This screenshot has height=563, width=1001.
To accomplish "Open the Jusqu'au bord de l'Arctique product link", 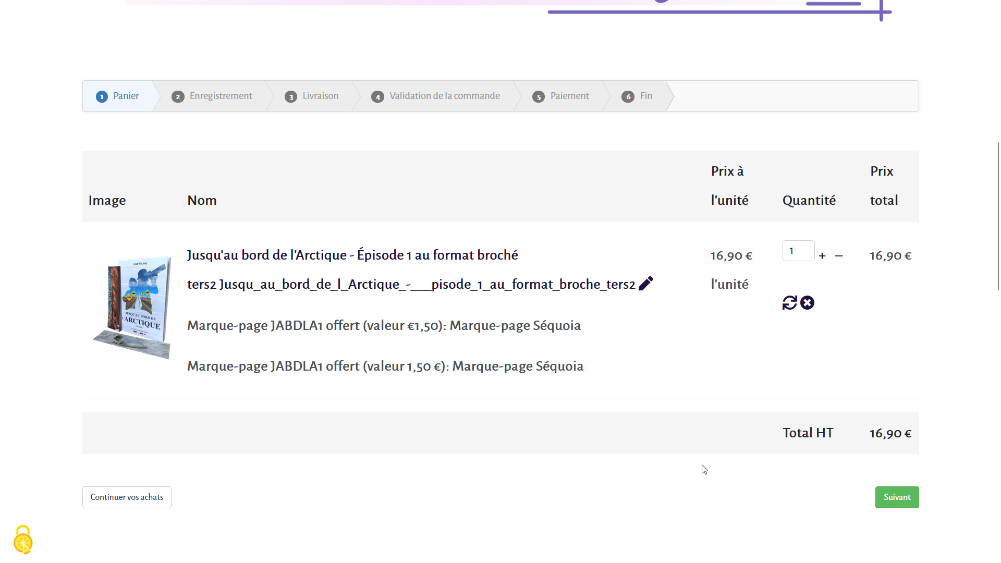I will click(x=352, y=255).
